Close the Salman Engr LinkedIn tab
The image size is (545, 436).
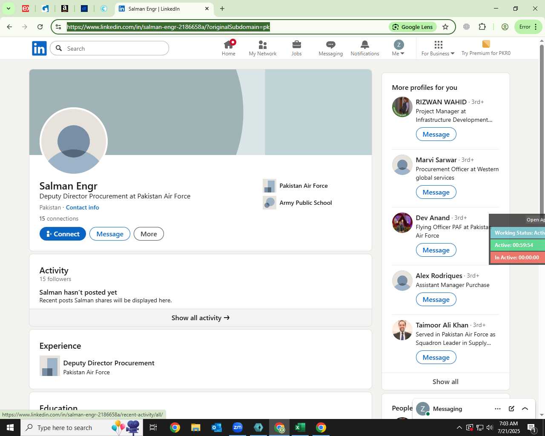[207, 9]
